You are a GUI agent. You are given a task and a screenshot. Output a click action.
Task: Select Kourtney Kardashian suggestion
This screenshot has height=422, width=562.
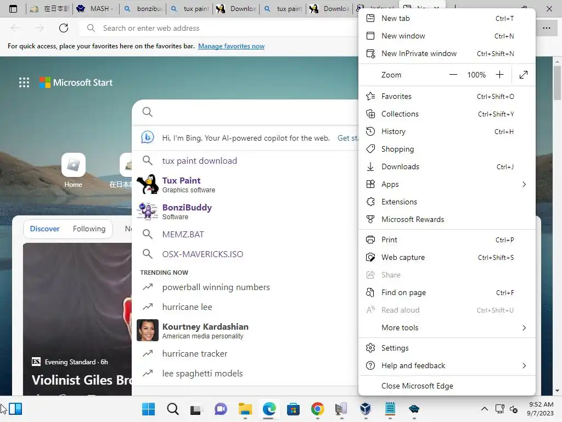(x=245, y=330)
